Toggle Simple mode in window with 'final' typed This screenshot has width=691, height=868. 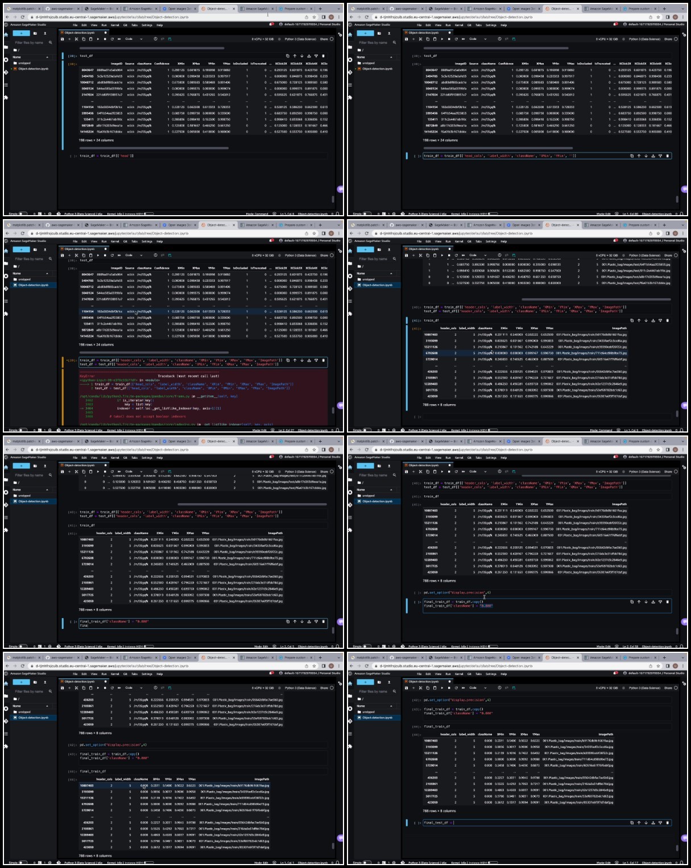point(22,647)
